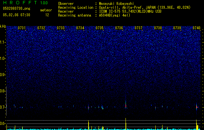The width and height of the screenshot is (204, 130).
Task: Click the Receiving antenna label
Action: coord(75,15)
